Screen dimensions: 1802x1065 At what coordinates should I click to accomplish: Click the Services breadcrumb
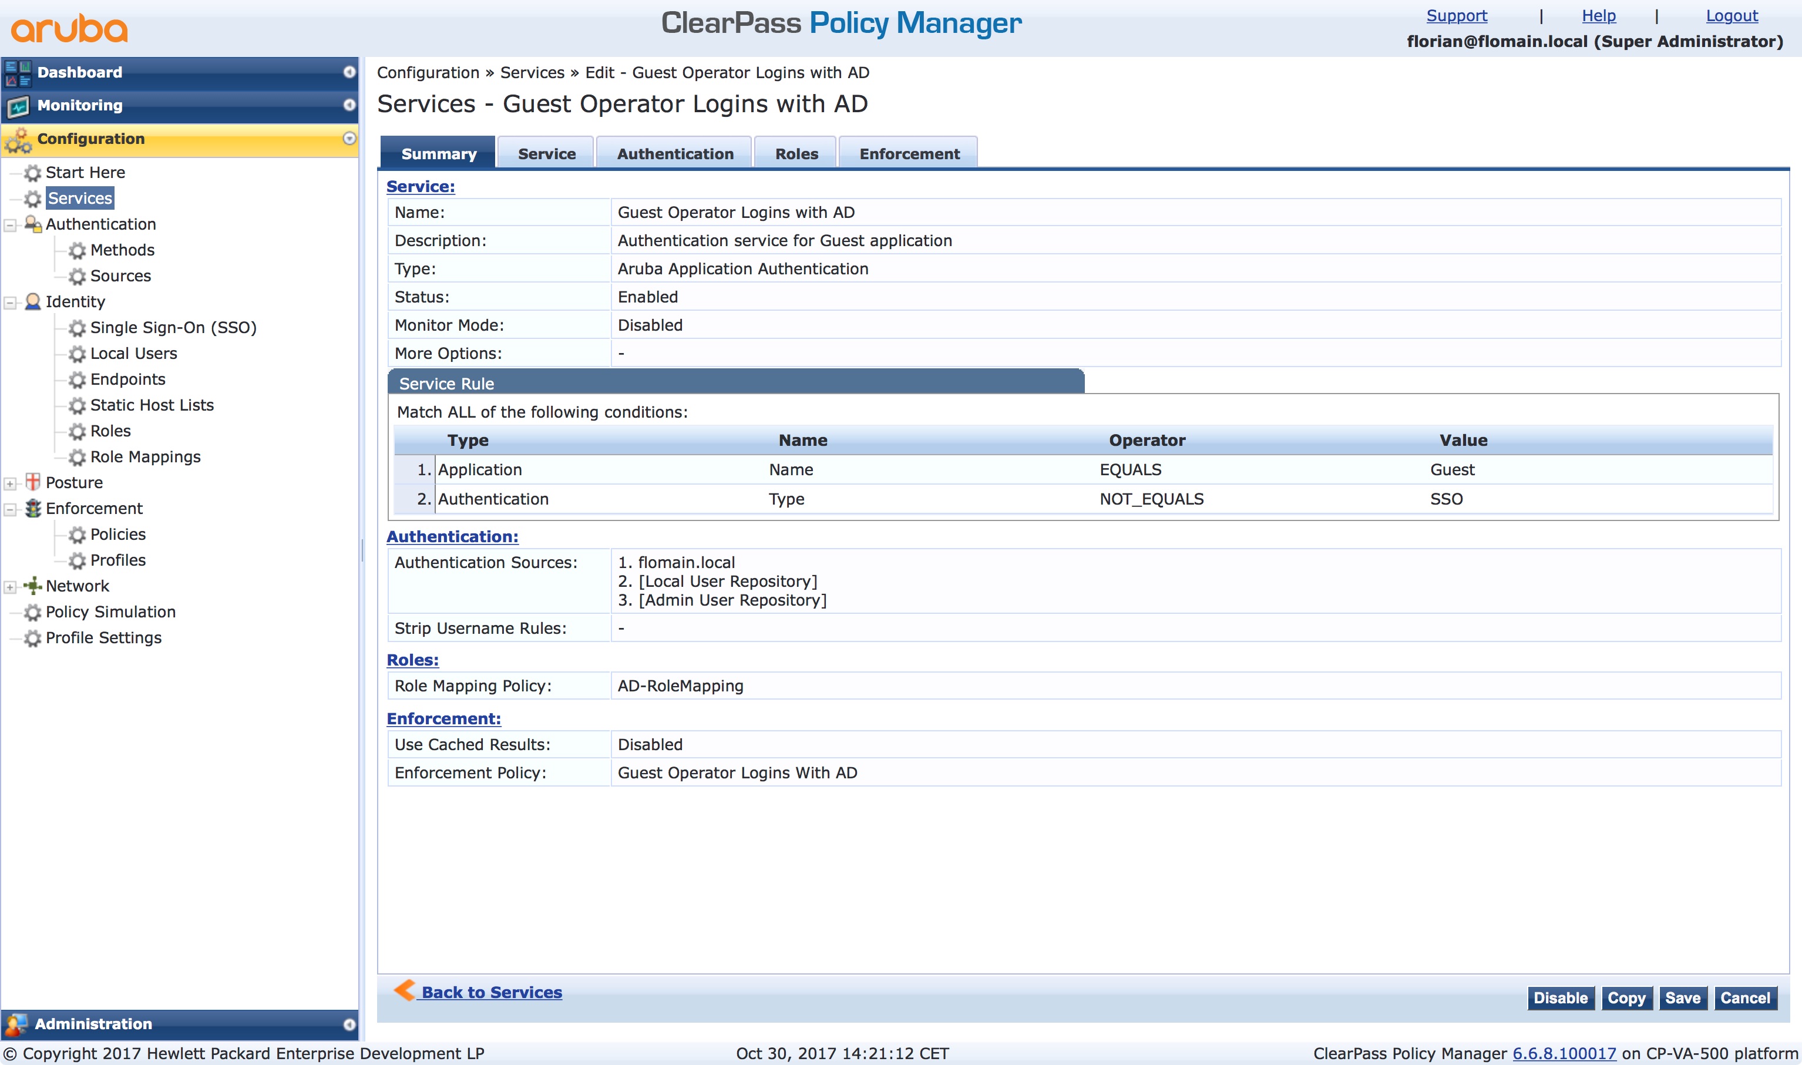[532, 72]
